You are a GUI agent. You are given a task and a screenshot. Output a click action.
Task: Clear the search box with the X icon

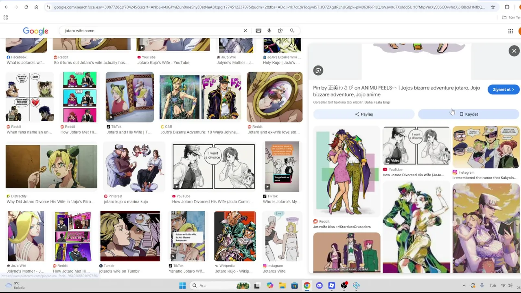[x=245, y=31]
